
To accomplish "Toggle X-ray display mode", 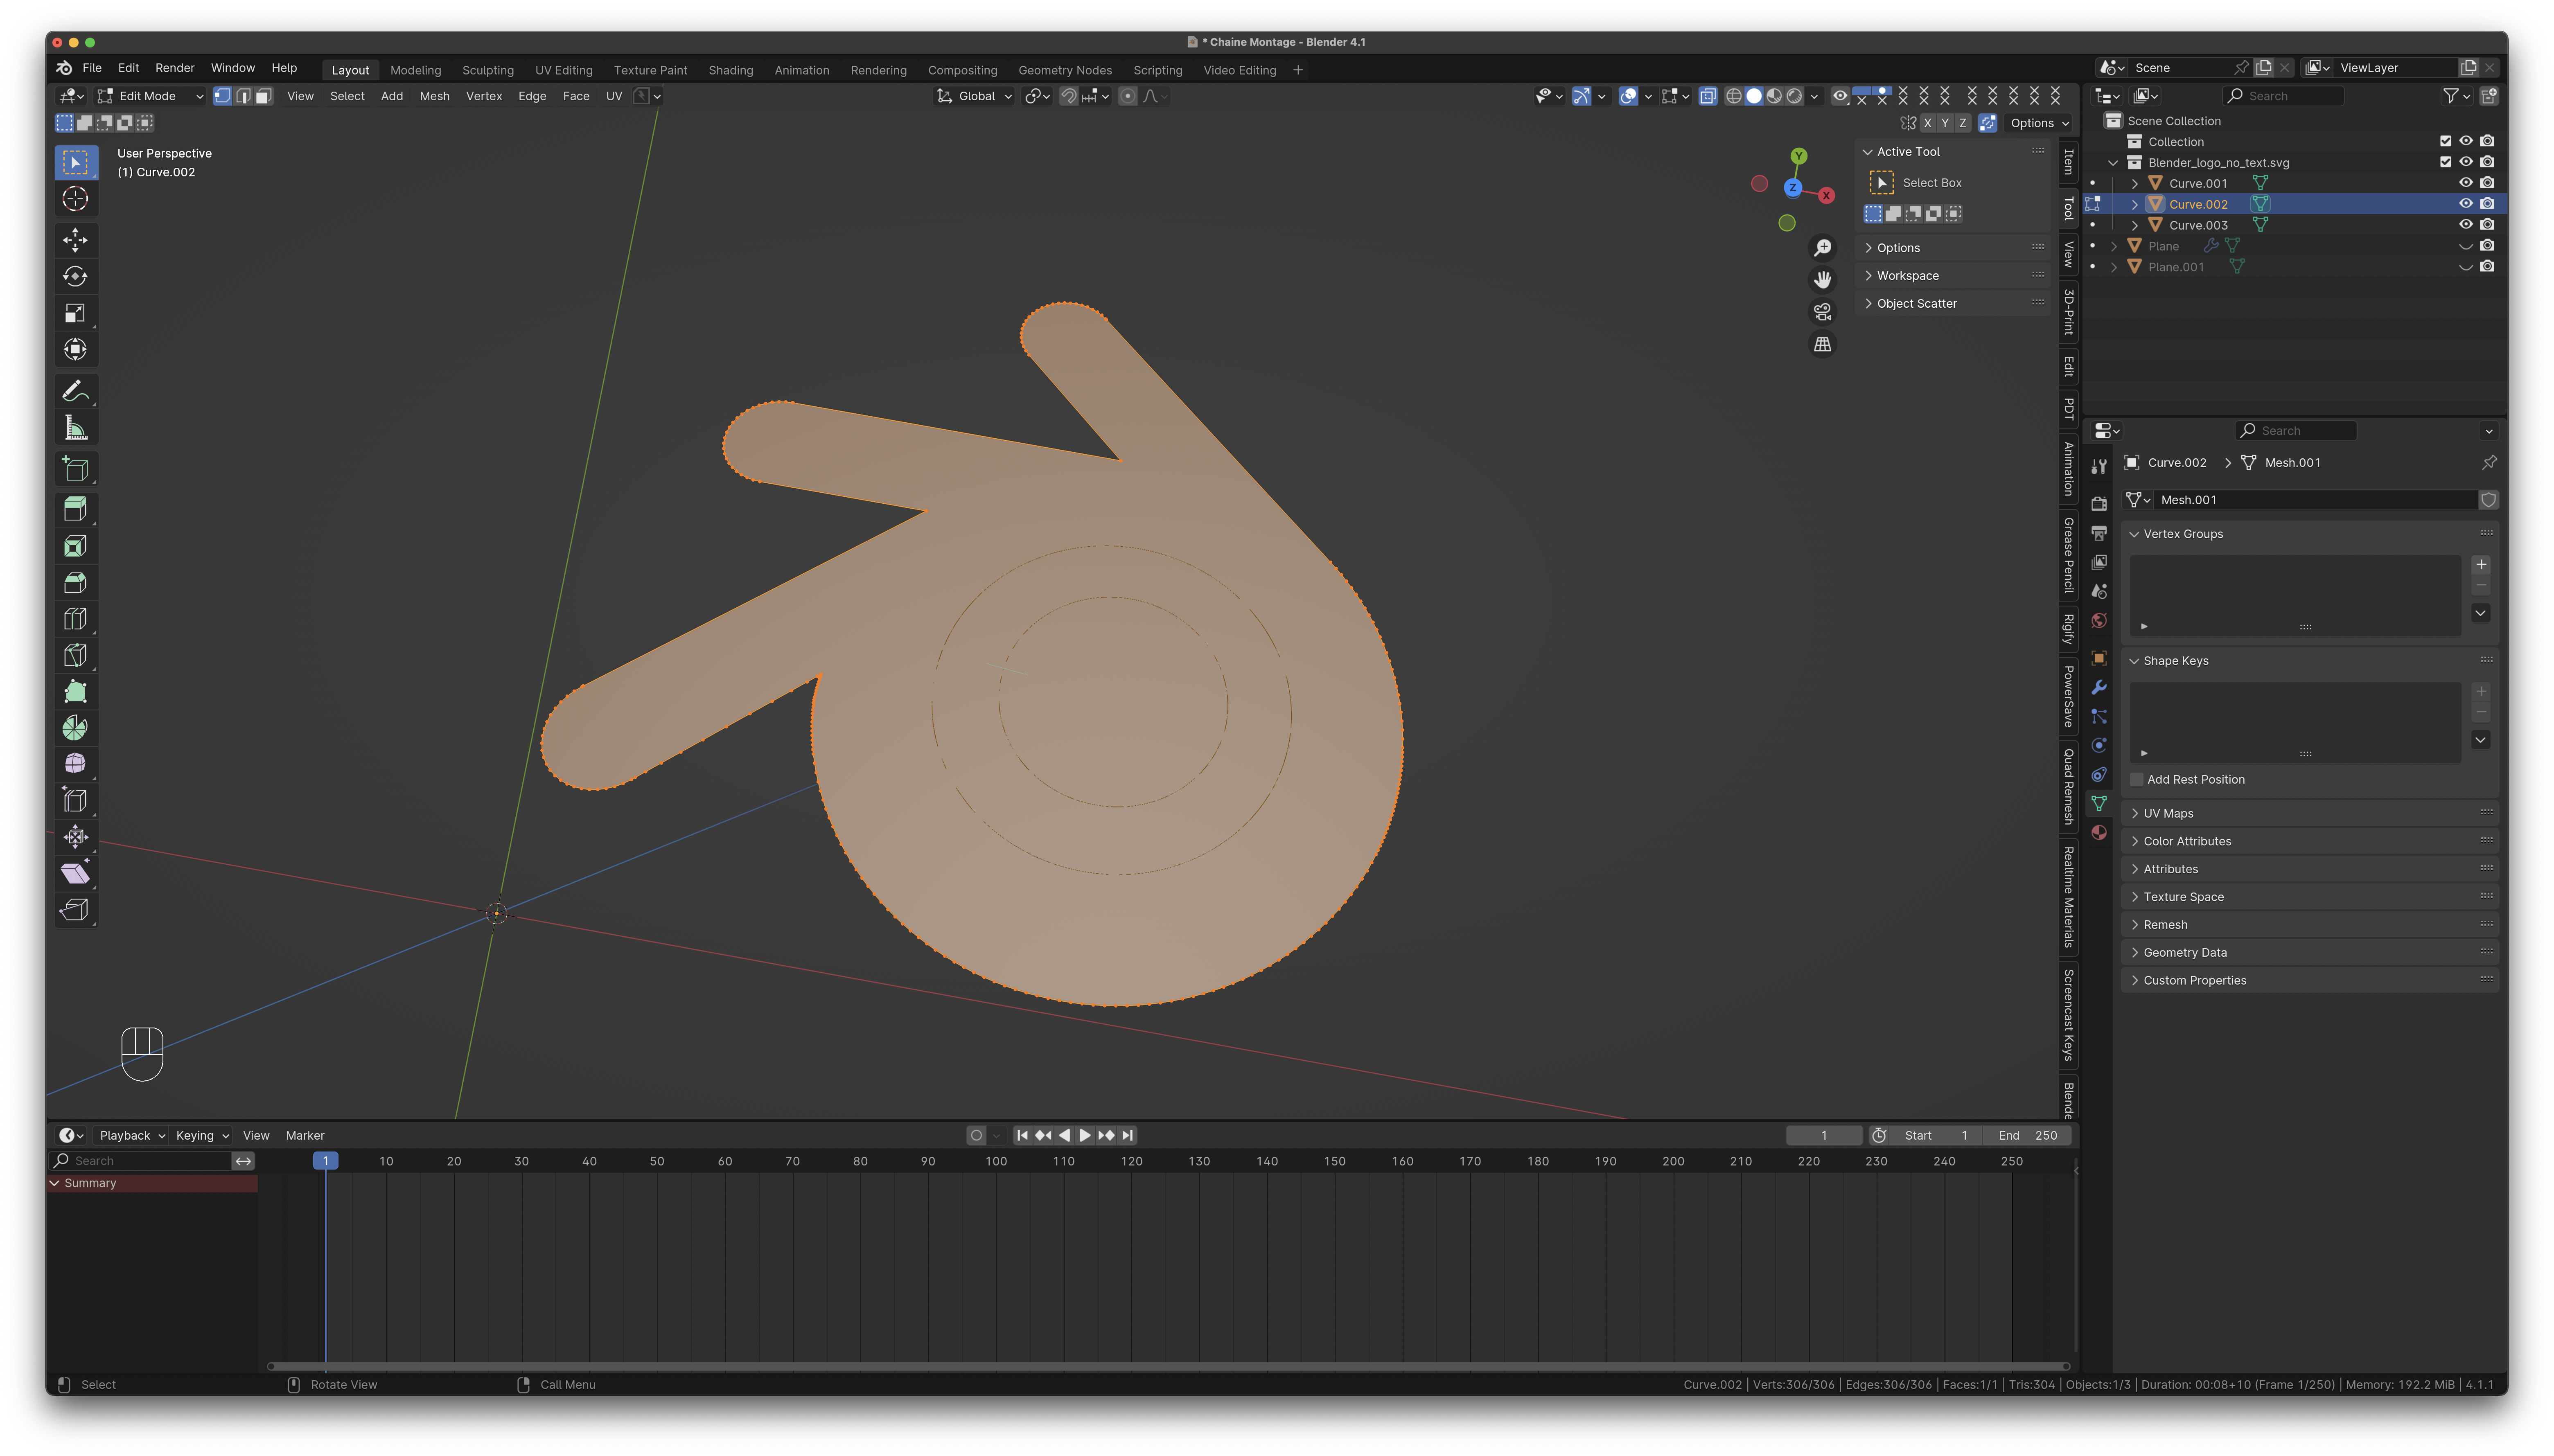I will tap(1708, 96).
